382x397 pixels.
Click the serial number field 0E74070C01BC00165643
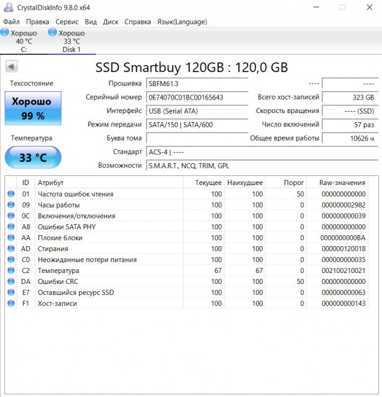[197, 97]
